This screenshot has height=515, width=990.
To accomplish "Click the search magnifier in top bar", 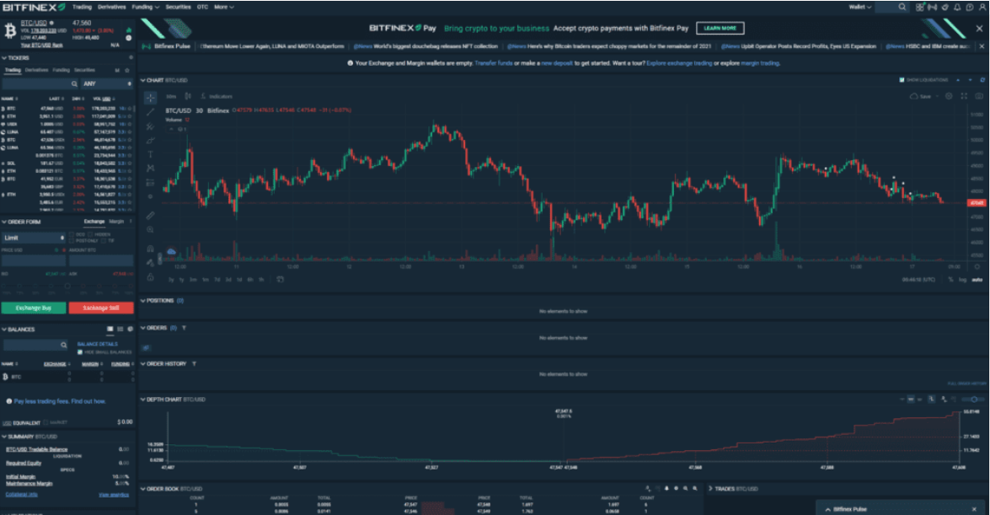I will [902, 7].
